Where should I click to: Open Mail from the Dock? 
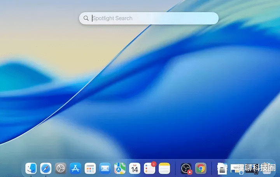point(105,168)
